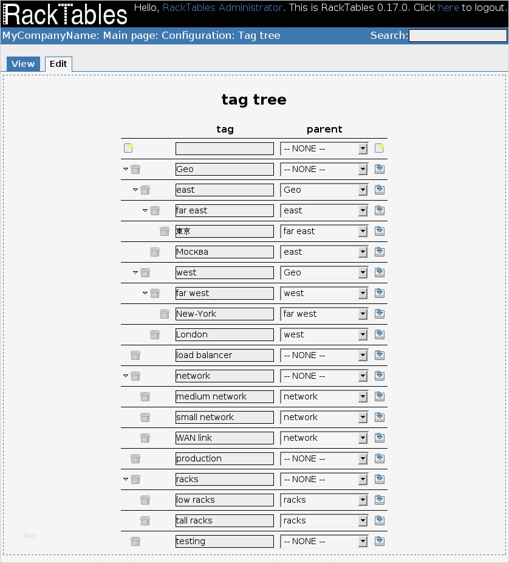Save changes icon for testing row
509x563 pixels.
(x=380, y=541)
